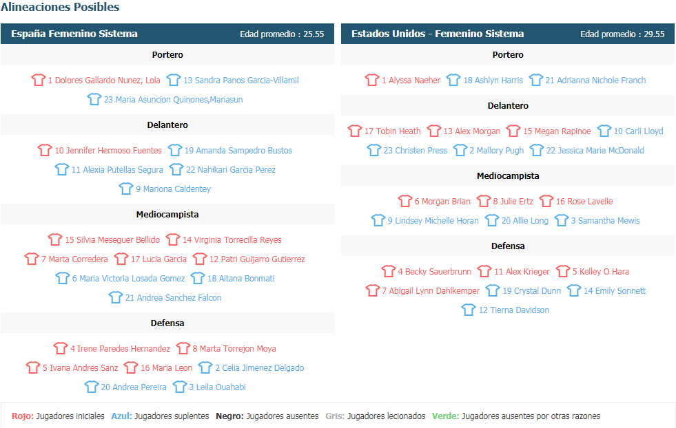676x428 pixels.
Task: Open player 22 Nahikari Garcia Perez
Action: click(231, 170)
